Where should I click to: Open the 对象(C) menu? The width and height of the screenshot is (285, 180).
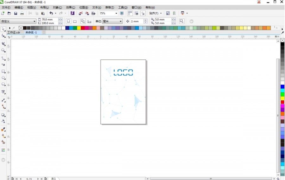57,8
